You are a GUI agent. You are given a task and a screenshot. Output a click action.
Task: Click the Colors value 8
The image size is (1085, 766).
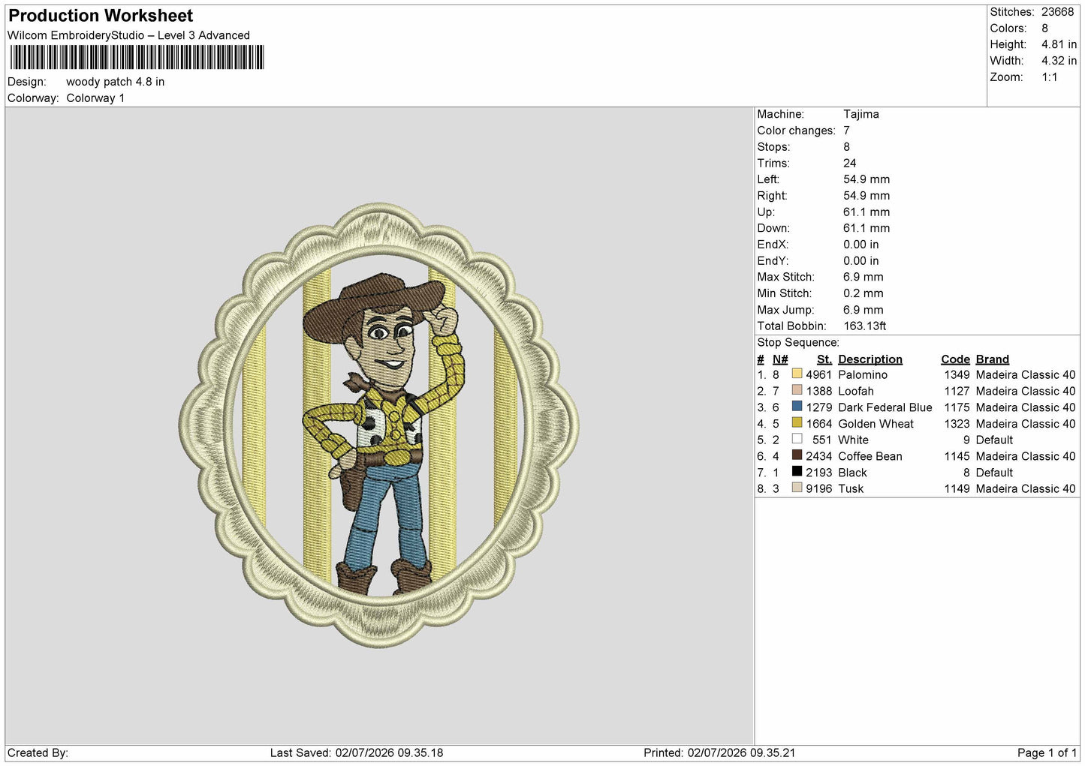click(1044, 29)
